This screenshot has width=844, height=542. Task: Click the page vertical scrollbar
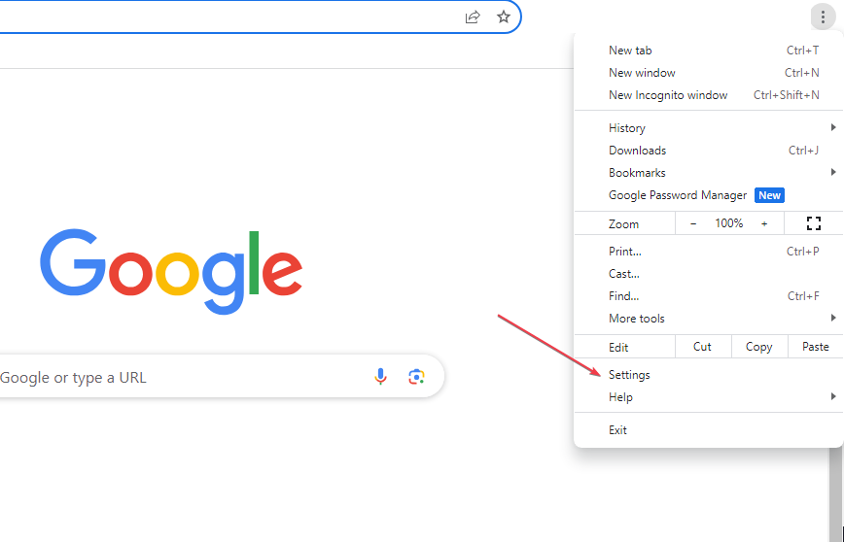click(x=835, y=493)
